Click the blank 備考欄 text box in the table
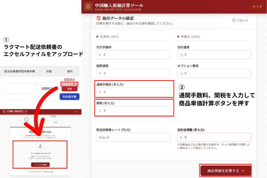Screen dimensions: 267x178 (x=20, y=89)
